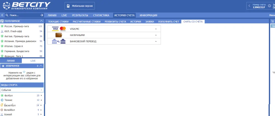Viewport: 275px width, 116px height.
Task: Expand the Футбол sport category
Action: [41, 96]
